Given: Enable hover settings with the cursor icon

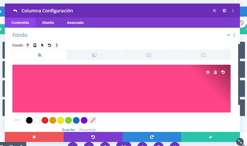Looking at the screenshot, I should [x=42, y=45].
